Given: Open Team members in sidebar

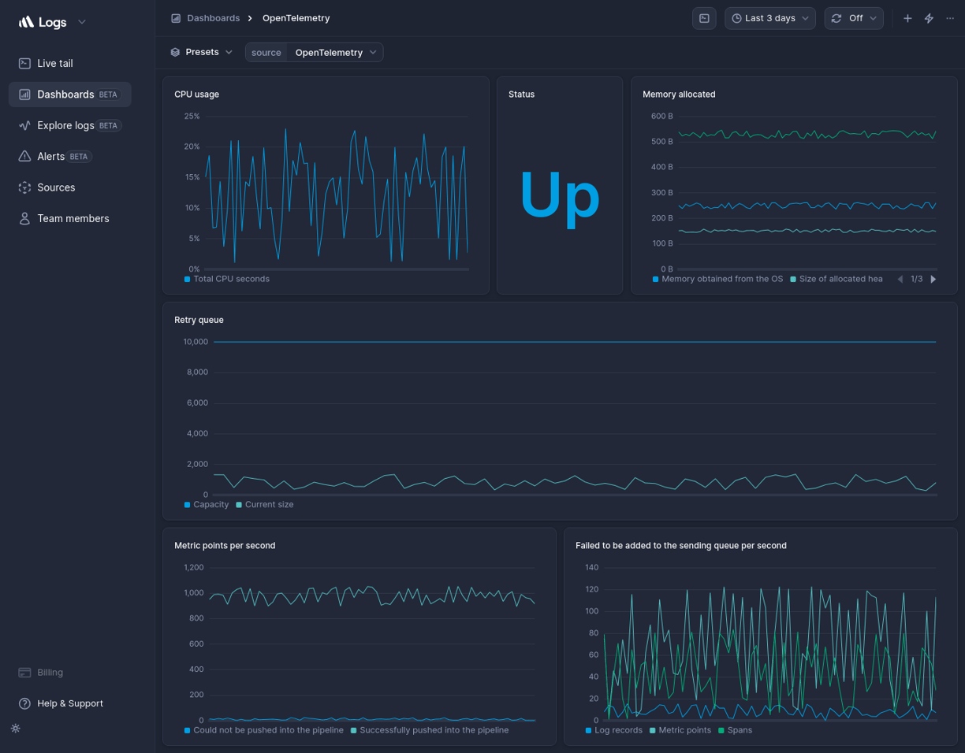Looking at the screenshot, I should 69,218.
